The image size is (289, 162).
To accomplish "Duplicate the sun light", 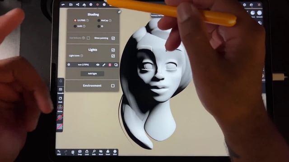I will pyautogui.click(x=116, y=65).
